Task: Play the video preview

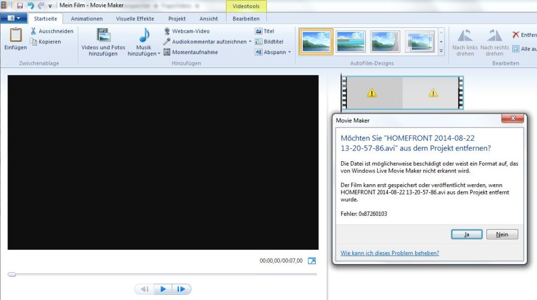Action: point(163,289)
